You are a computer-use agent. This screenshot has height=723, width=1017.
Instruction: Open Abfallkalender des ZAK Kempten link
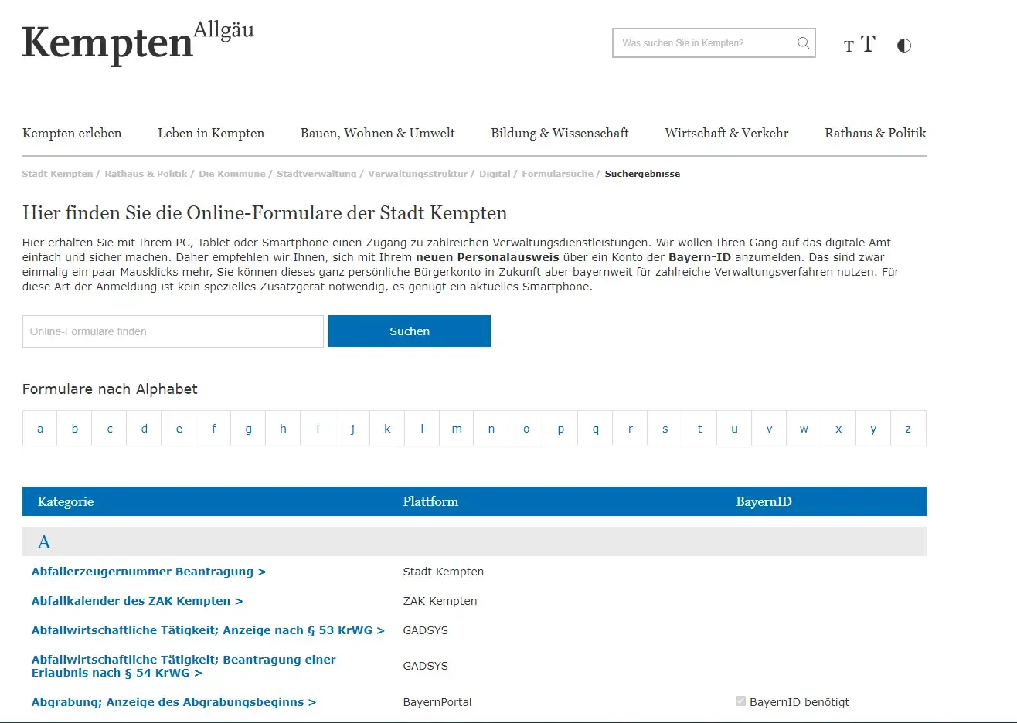coord(137,601)
